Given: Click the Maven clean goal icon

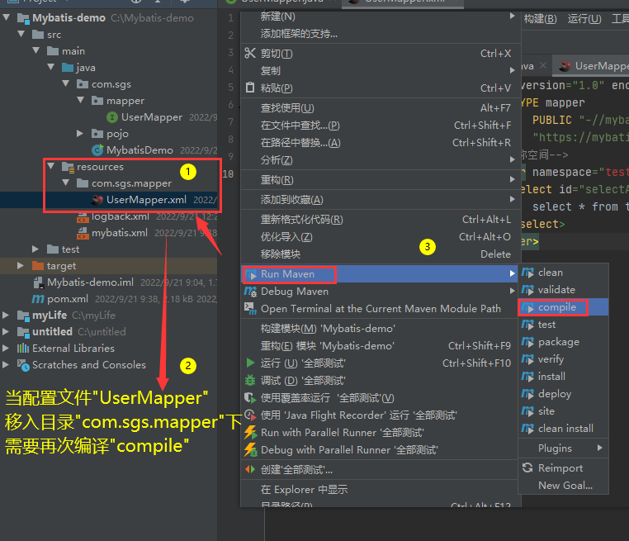Looking at the screenshot, I should (x=527, y=273).
